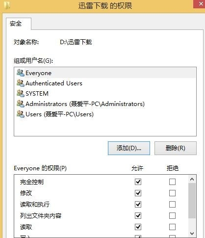This screenshot has height=238, width=205.
Task: Click the 删除(R) button
Action: (x=176, y=148)
